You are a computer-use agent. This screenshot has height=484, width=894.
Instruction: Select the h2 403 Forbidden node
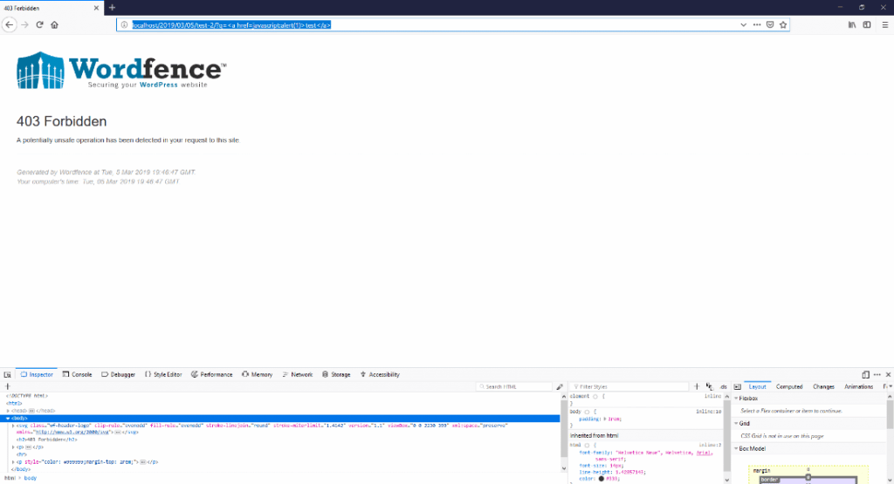[46, 440]
